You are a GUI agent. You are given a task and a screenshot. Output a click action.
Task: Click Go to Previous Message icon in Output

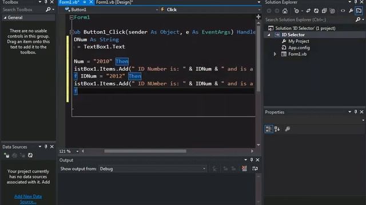[225, 169]
